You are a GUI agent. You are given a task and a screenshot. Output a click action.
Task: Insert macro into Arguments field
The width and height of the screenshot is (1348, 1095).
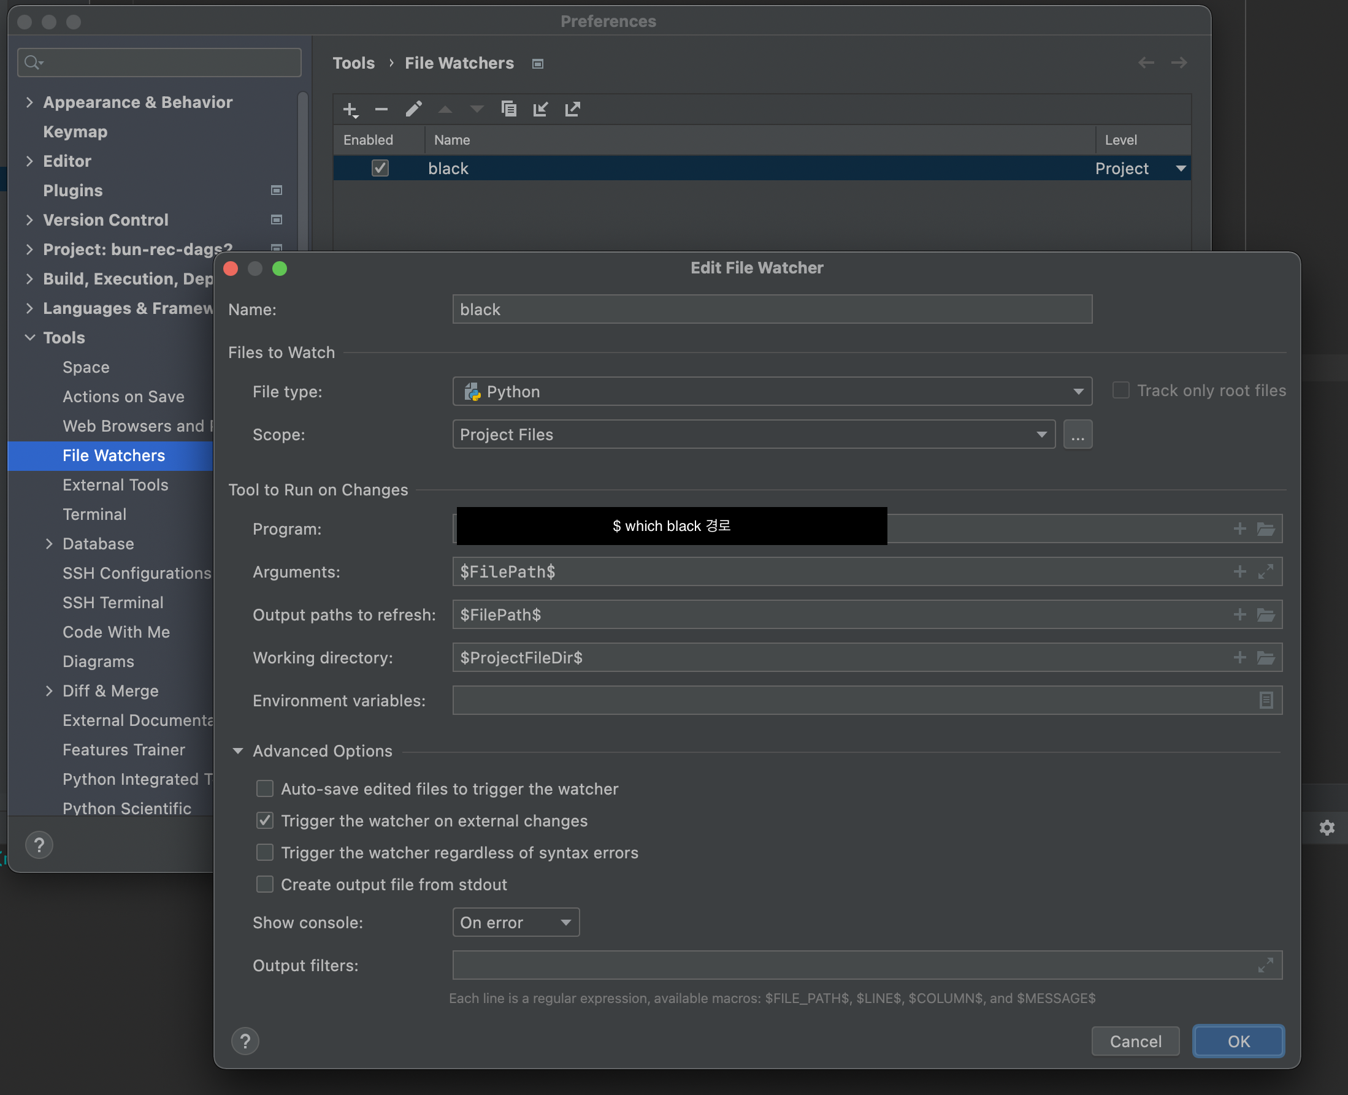pyautogui.click(x=1239, y=571)
